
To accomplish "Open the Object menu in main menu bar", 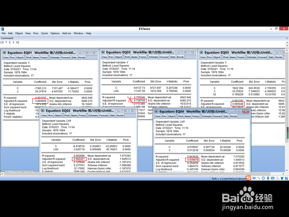I will pos(19,33).
